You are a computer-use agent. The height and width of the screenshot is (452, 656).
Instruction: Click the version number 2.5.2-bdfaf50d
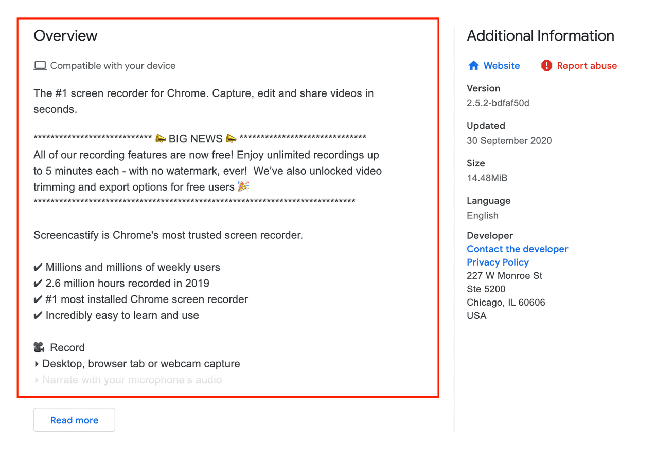498,103
